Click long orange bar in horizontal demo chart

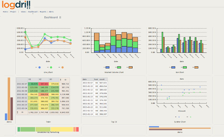pos(180,128)
